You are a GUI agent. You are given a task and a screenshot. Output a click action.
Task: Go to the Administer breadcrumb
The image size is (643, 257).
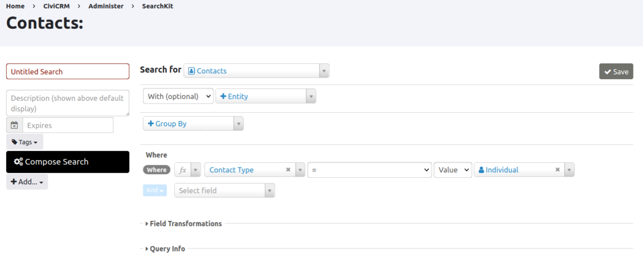[106, 6]
